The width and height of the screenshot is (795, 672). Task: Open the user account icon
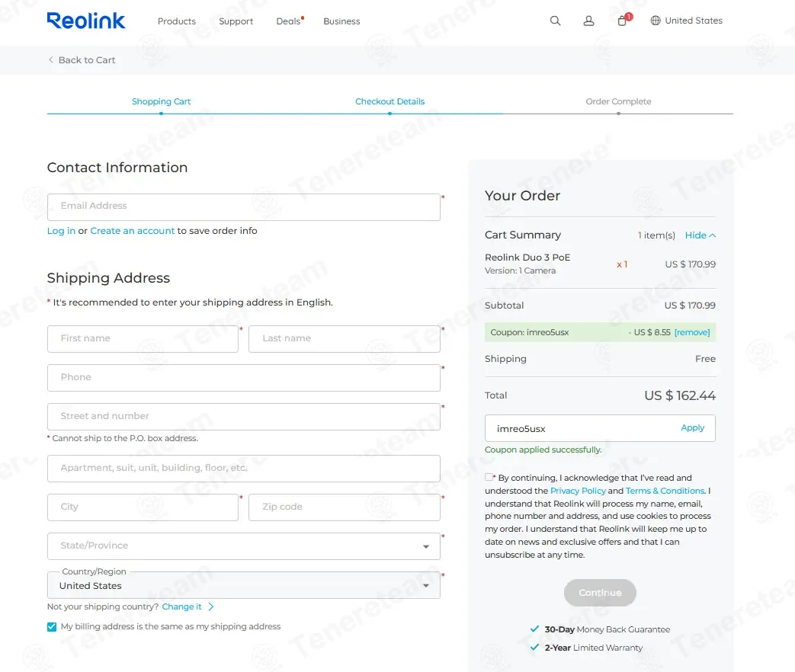coord(588,21)
